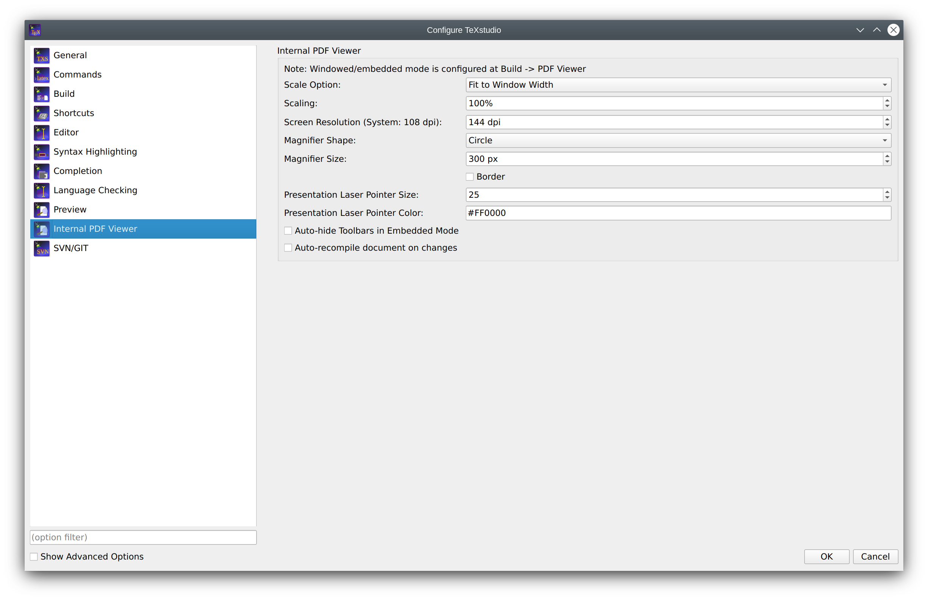This screenshot has height=600, width=928.
Task: Click the Completion list icon
Action: click(42, 171)
